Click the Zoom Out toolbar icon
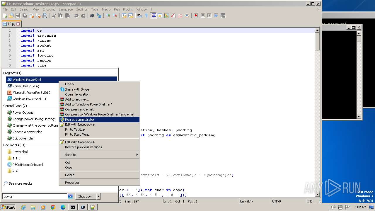 [115, 16]
